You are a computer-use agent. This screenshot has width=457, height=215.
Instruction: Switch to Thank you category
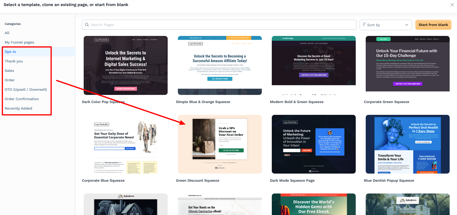coord(14,61)
